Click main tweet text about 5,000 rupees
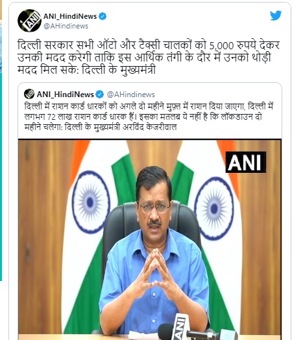The image size is (303, 340). pos(149,58)
